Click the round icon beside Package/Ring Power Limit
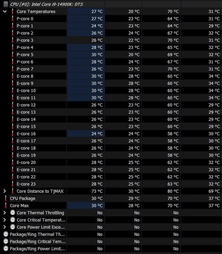Image resolution: width=222 pixels, height=254 pixels. click(6, 249)
